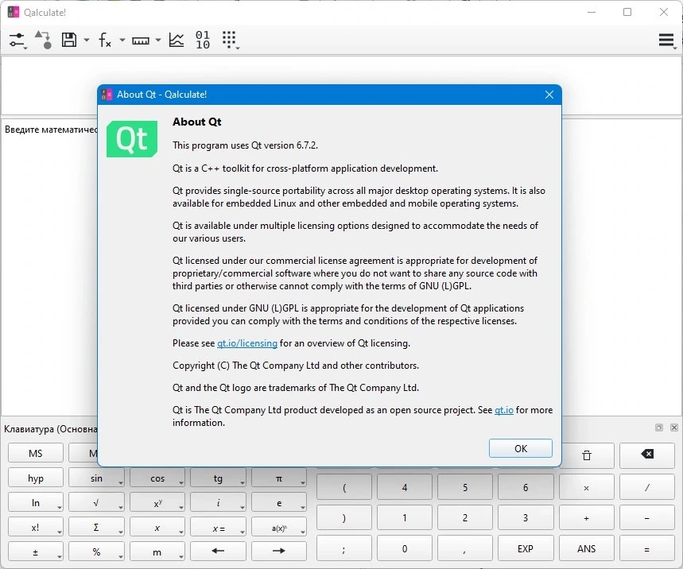Expand the cos key dropdown arrow
The width and height of the screenshot is (683, 569).
click(x=180, y=483)
